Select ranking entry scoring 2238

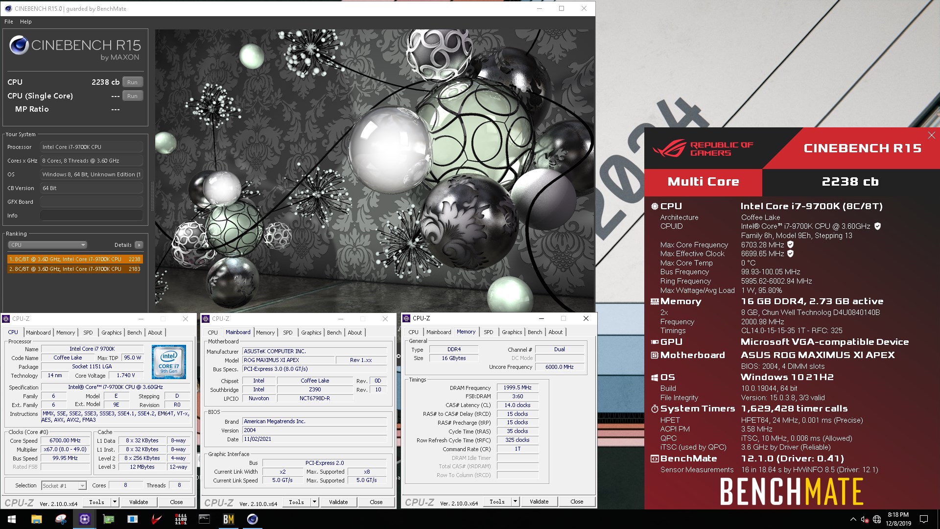tap(75, 259)
